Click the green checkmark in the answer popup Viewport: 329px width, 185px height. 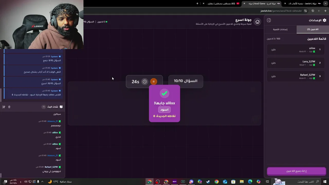click(x=164, y=93)
